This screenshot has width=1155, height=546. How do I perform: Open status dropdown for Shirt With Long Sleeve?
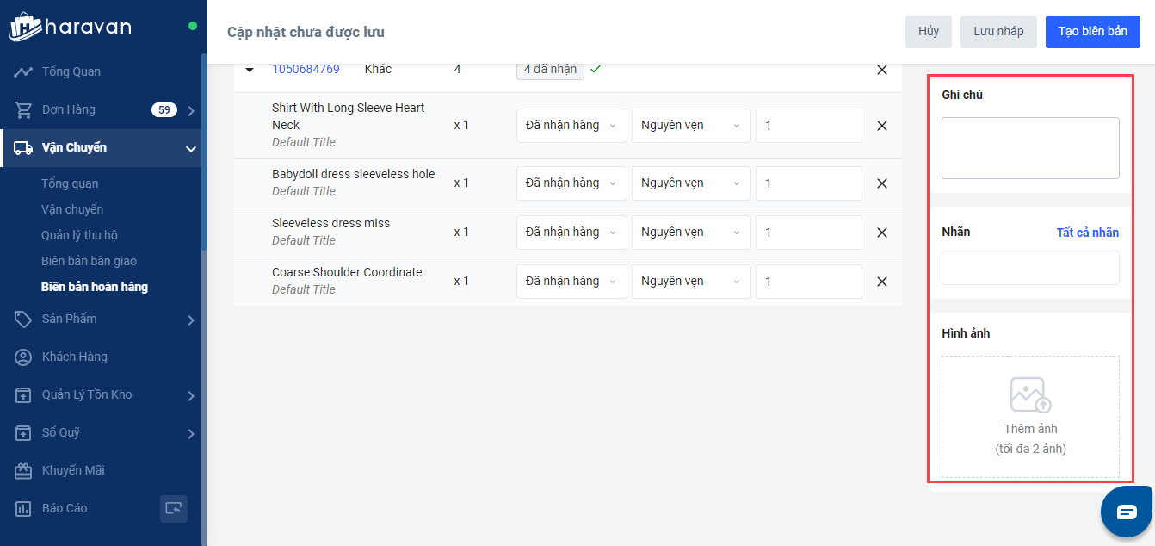571,126
